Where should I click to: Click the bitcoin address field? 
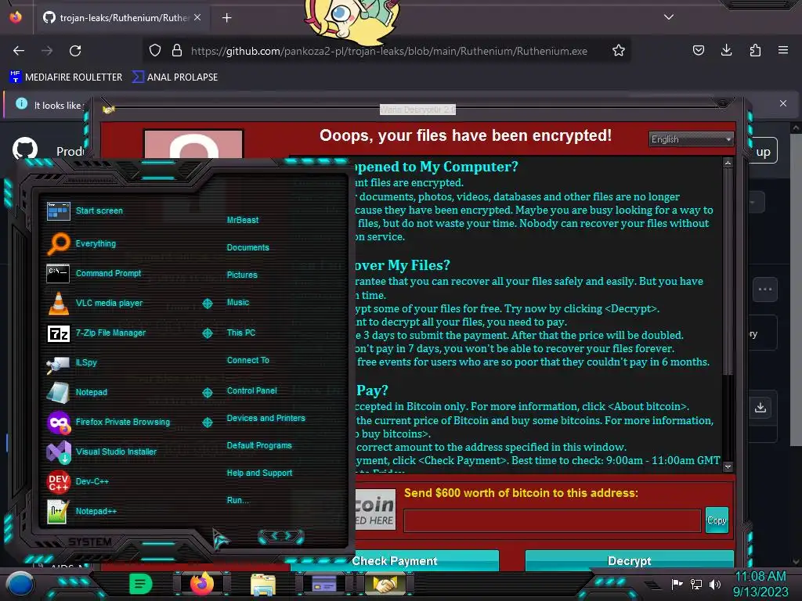click(552, 520)
